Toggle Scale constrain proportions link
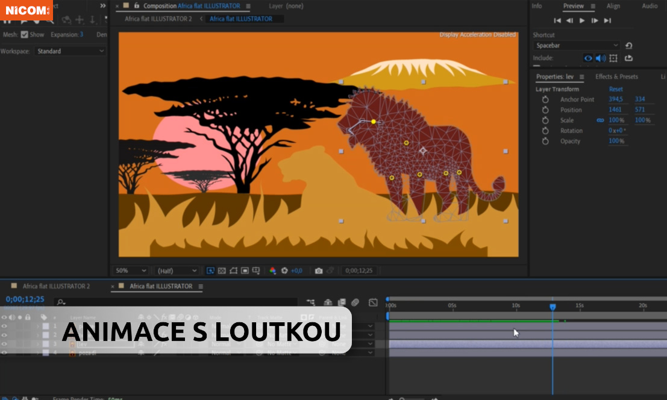The width and height of the screenshot is (667, 400). point(600,120)
